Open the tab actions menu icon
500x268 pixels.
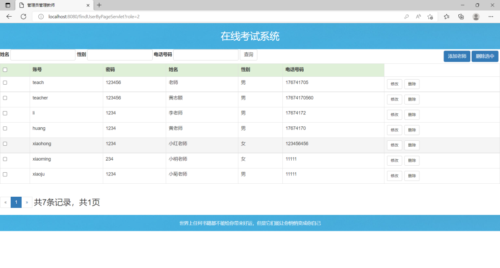point(8,5)
